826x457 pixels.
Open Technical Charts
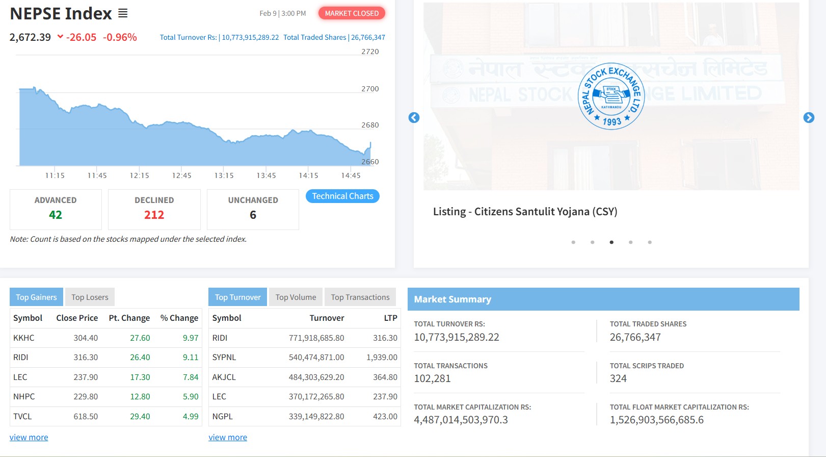click(342, 196)
